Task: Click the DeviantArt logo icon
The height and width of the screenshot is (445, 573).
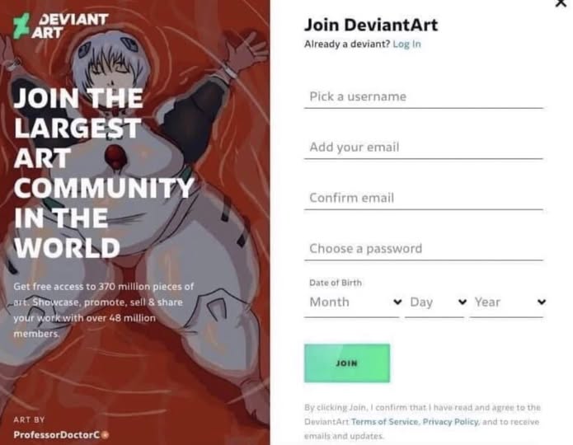Action: coord(21,26)
